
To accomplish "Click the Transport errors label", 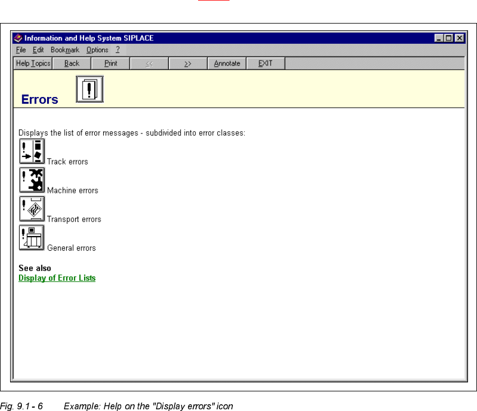I will [74, 219].
